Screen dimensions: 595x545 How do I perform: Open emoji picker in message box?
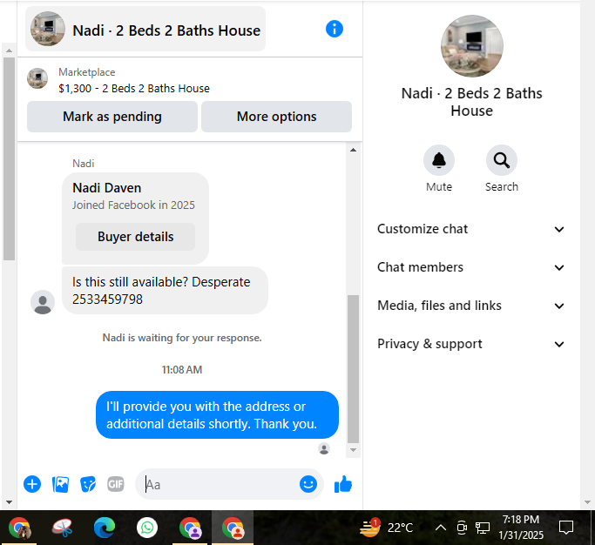point(308,484)
